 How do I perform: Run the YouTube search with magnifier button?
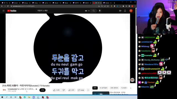point(93,11)
